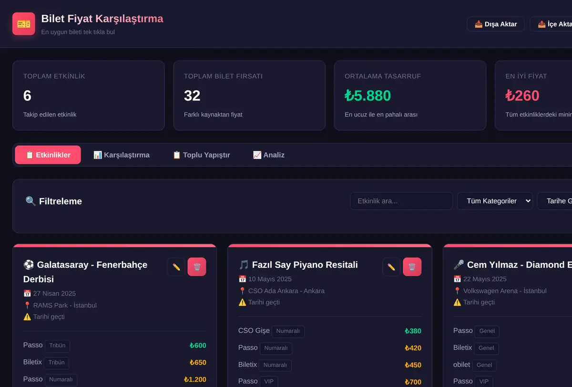Click the ticket logo icon in header

point(24,24)
